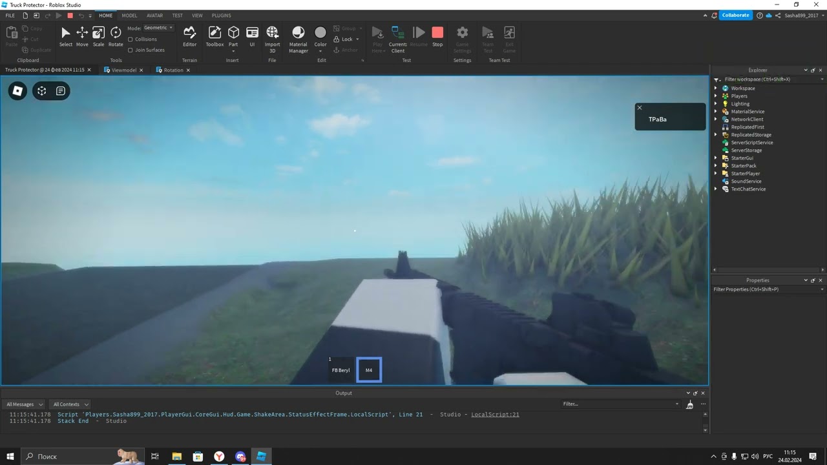Click the Output Filter input field

click(x=621, y=404)
